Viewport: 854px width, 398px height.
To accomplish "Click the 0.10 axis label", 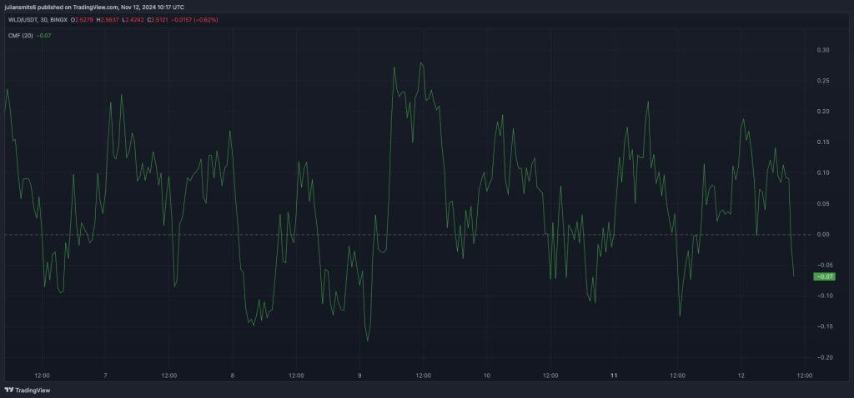I will pos(823,173).
